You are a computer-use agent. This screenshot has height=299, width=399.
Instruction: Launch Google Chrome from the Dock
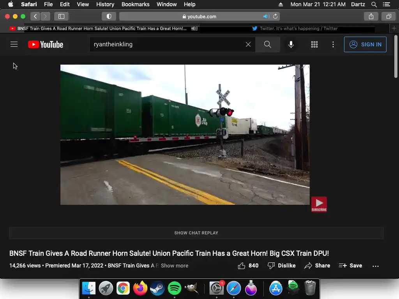[123, 288]
